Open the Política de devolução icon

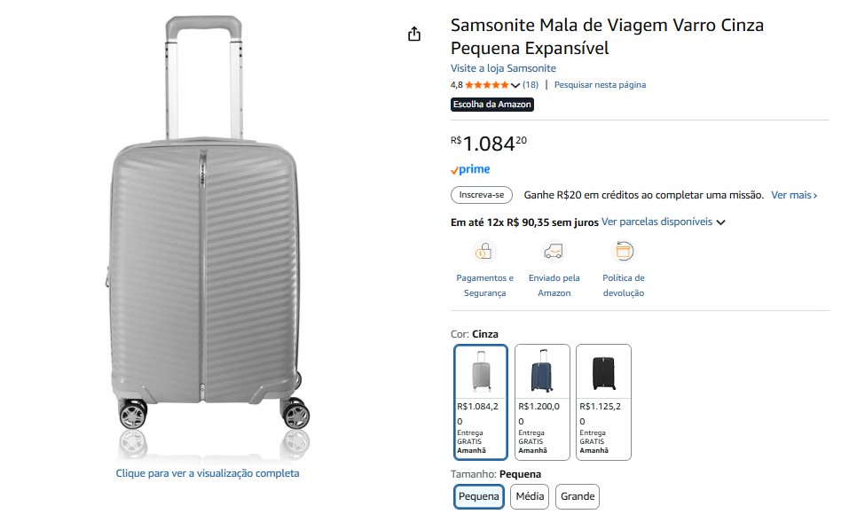pyautogui.click(x=624, y=252)
